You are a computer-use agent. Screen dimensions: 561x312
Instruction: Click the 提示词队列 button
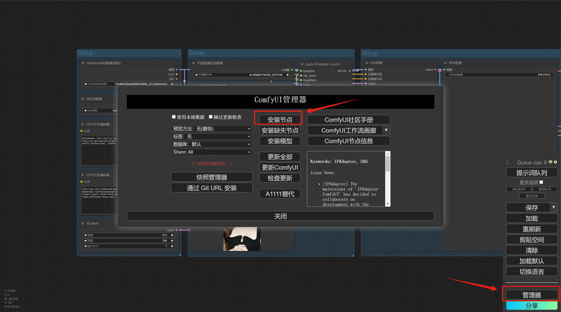(531, 173)
